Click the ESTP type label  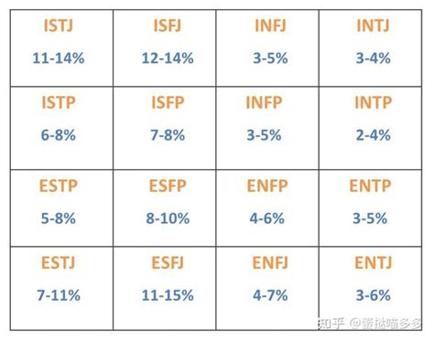(x=59, y=186)
